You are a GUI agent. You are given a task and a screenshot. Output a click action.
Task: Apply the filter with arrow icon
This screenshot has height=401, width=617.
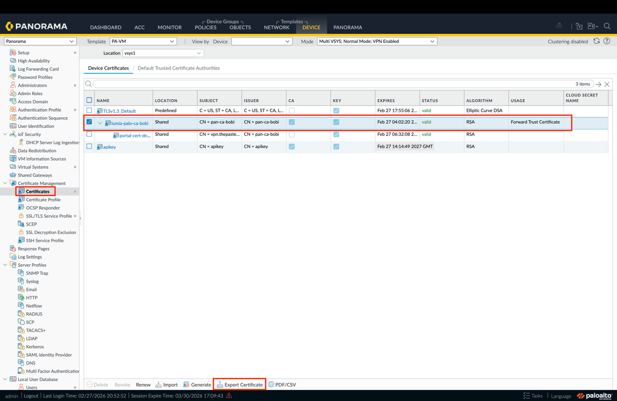coord(599,84)
